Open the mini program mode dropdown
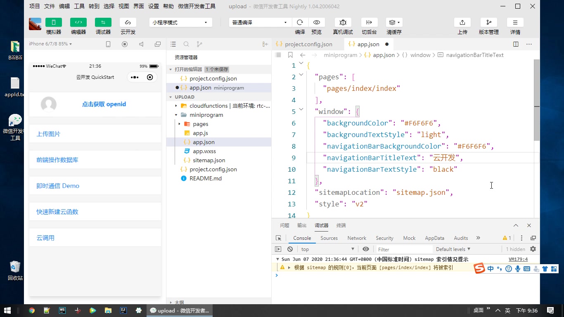 180,22
